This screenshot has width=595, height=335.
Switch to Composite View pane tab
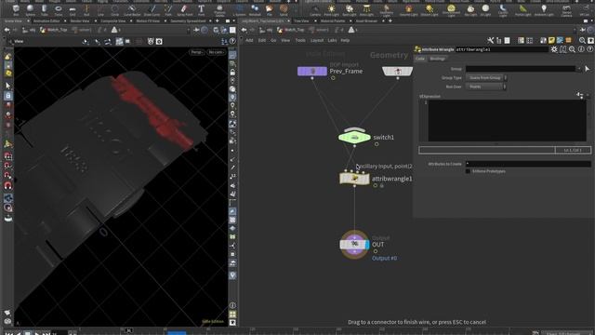[x=113, y=20]
